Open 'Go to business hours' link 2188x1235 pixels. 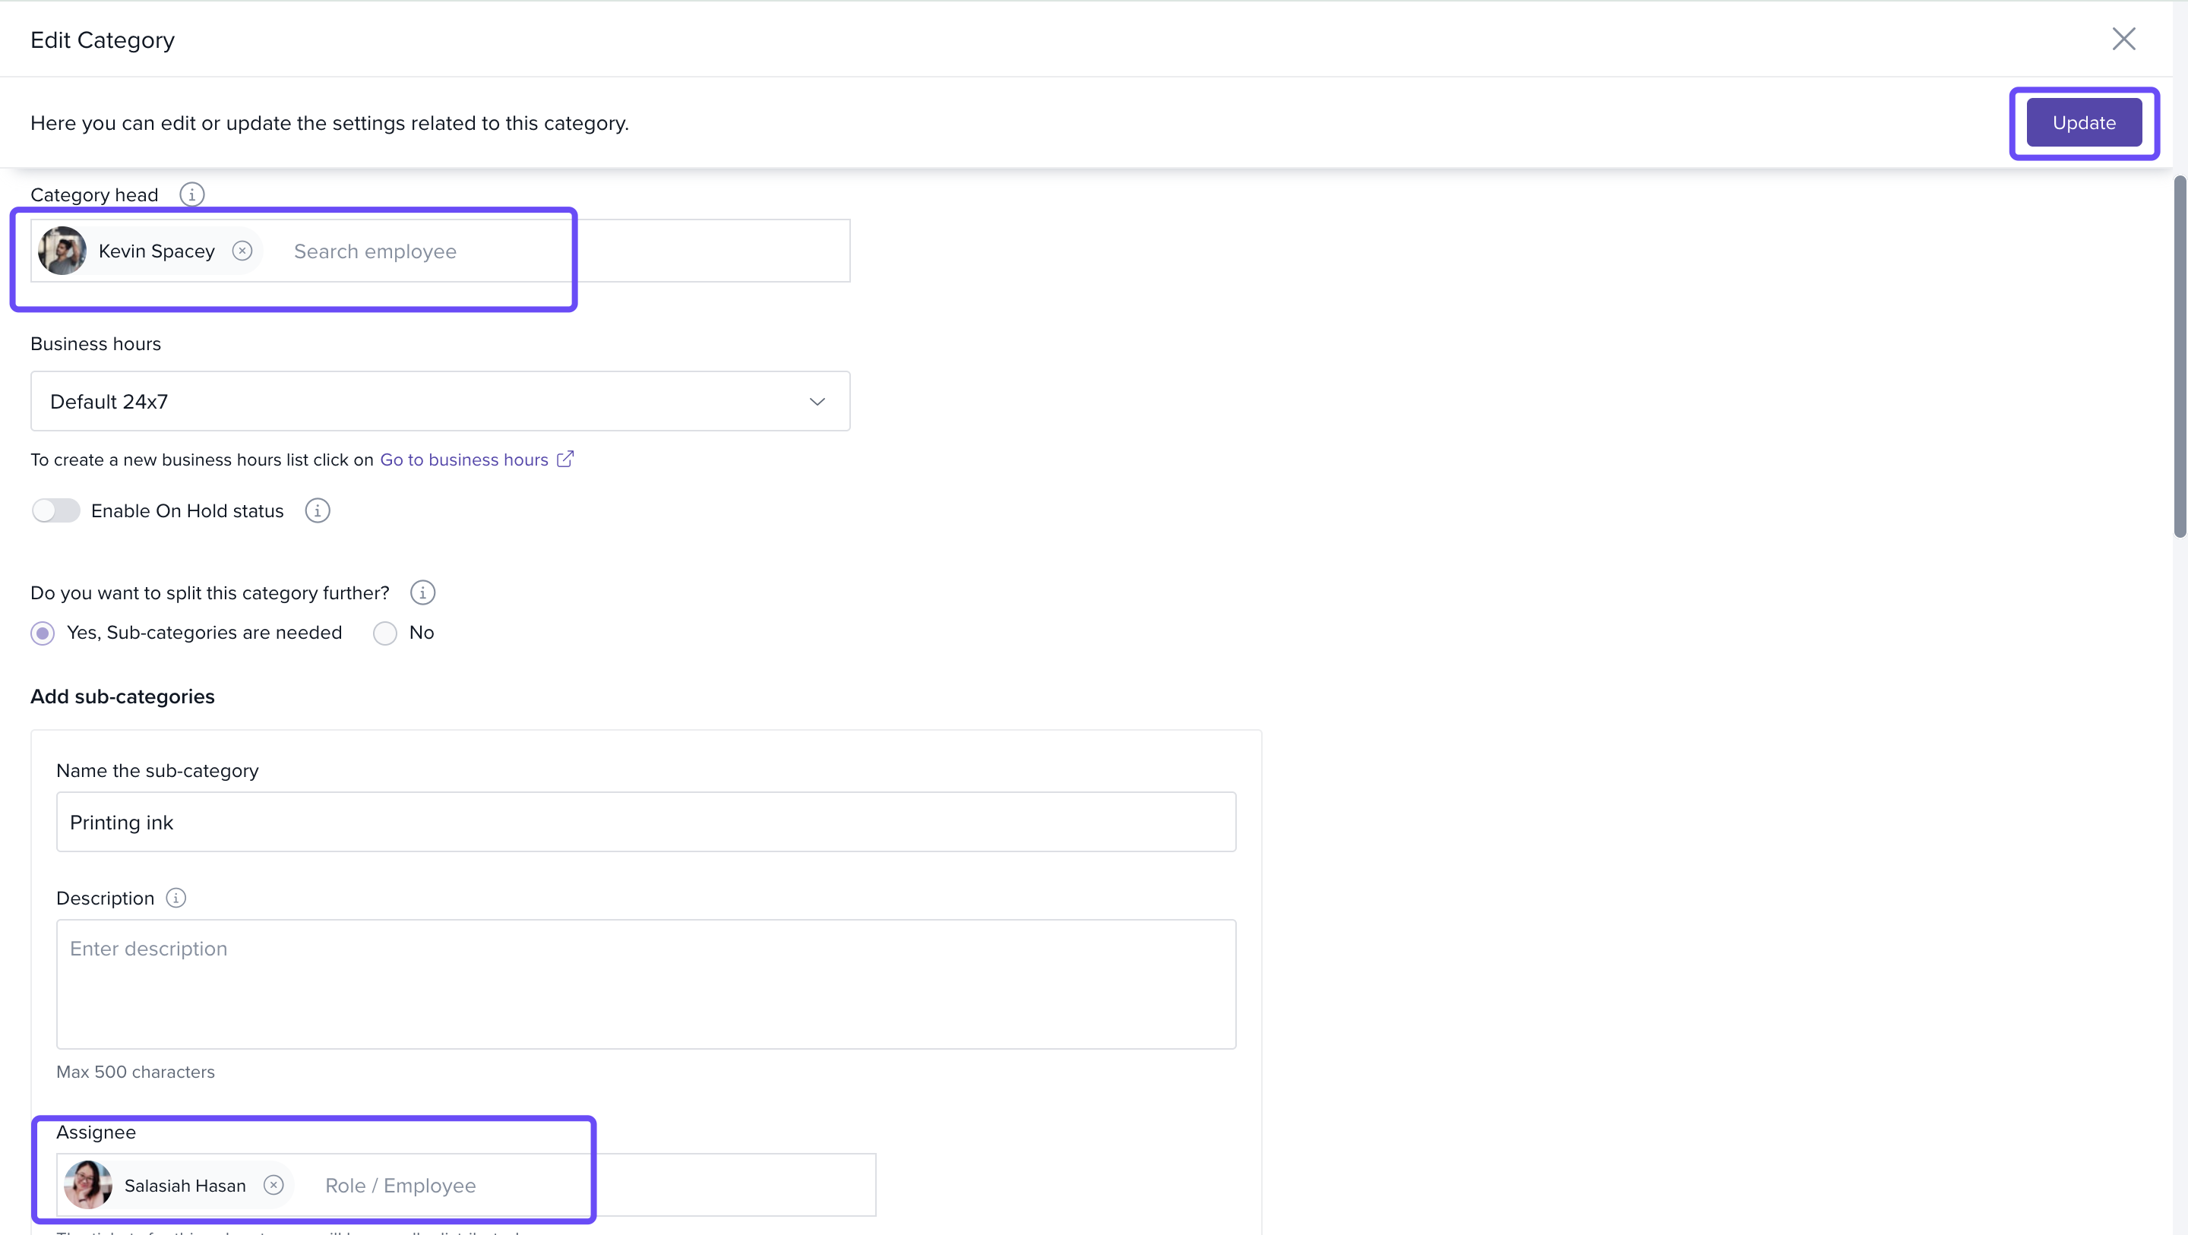[x=463, y=460]
